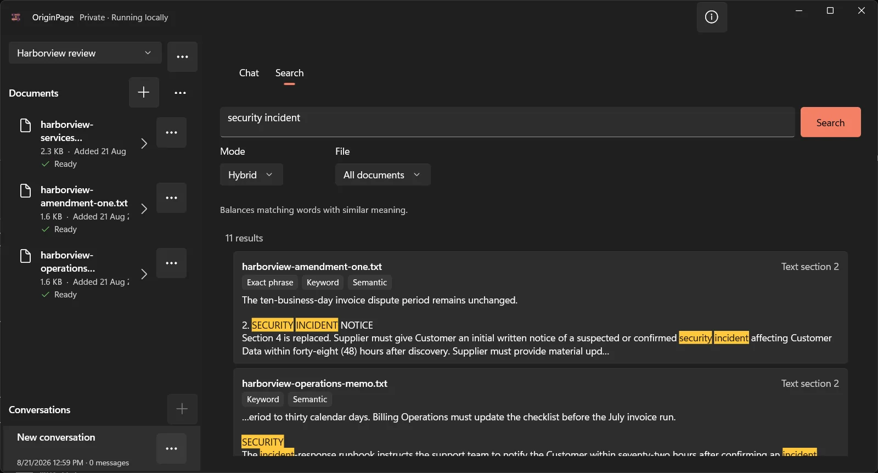Click Text section 2 label on amendment result

[x=810, y=266]
